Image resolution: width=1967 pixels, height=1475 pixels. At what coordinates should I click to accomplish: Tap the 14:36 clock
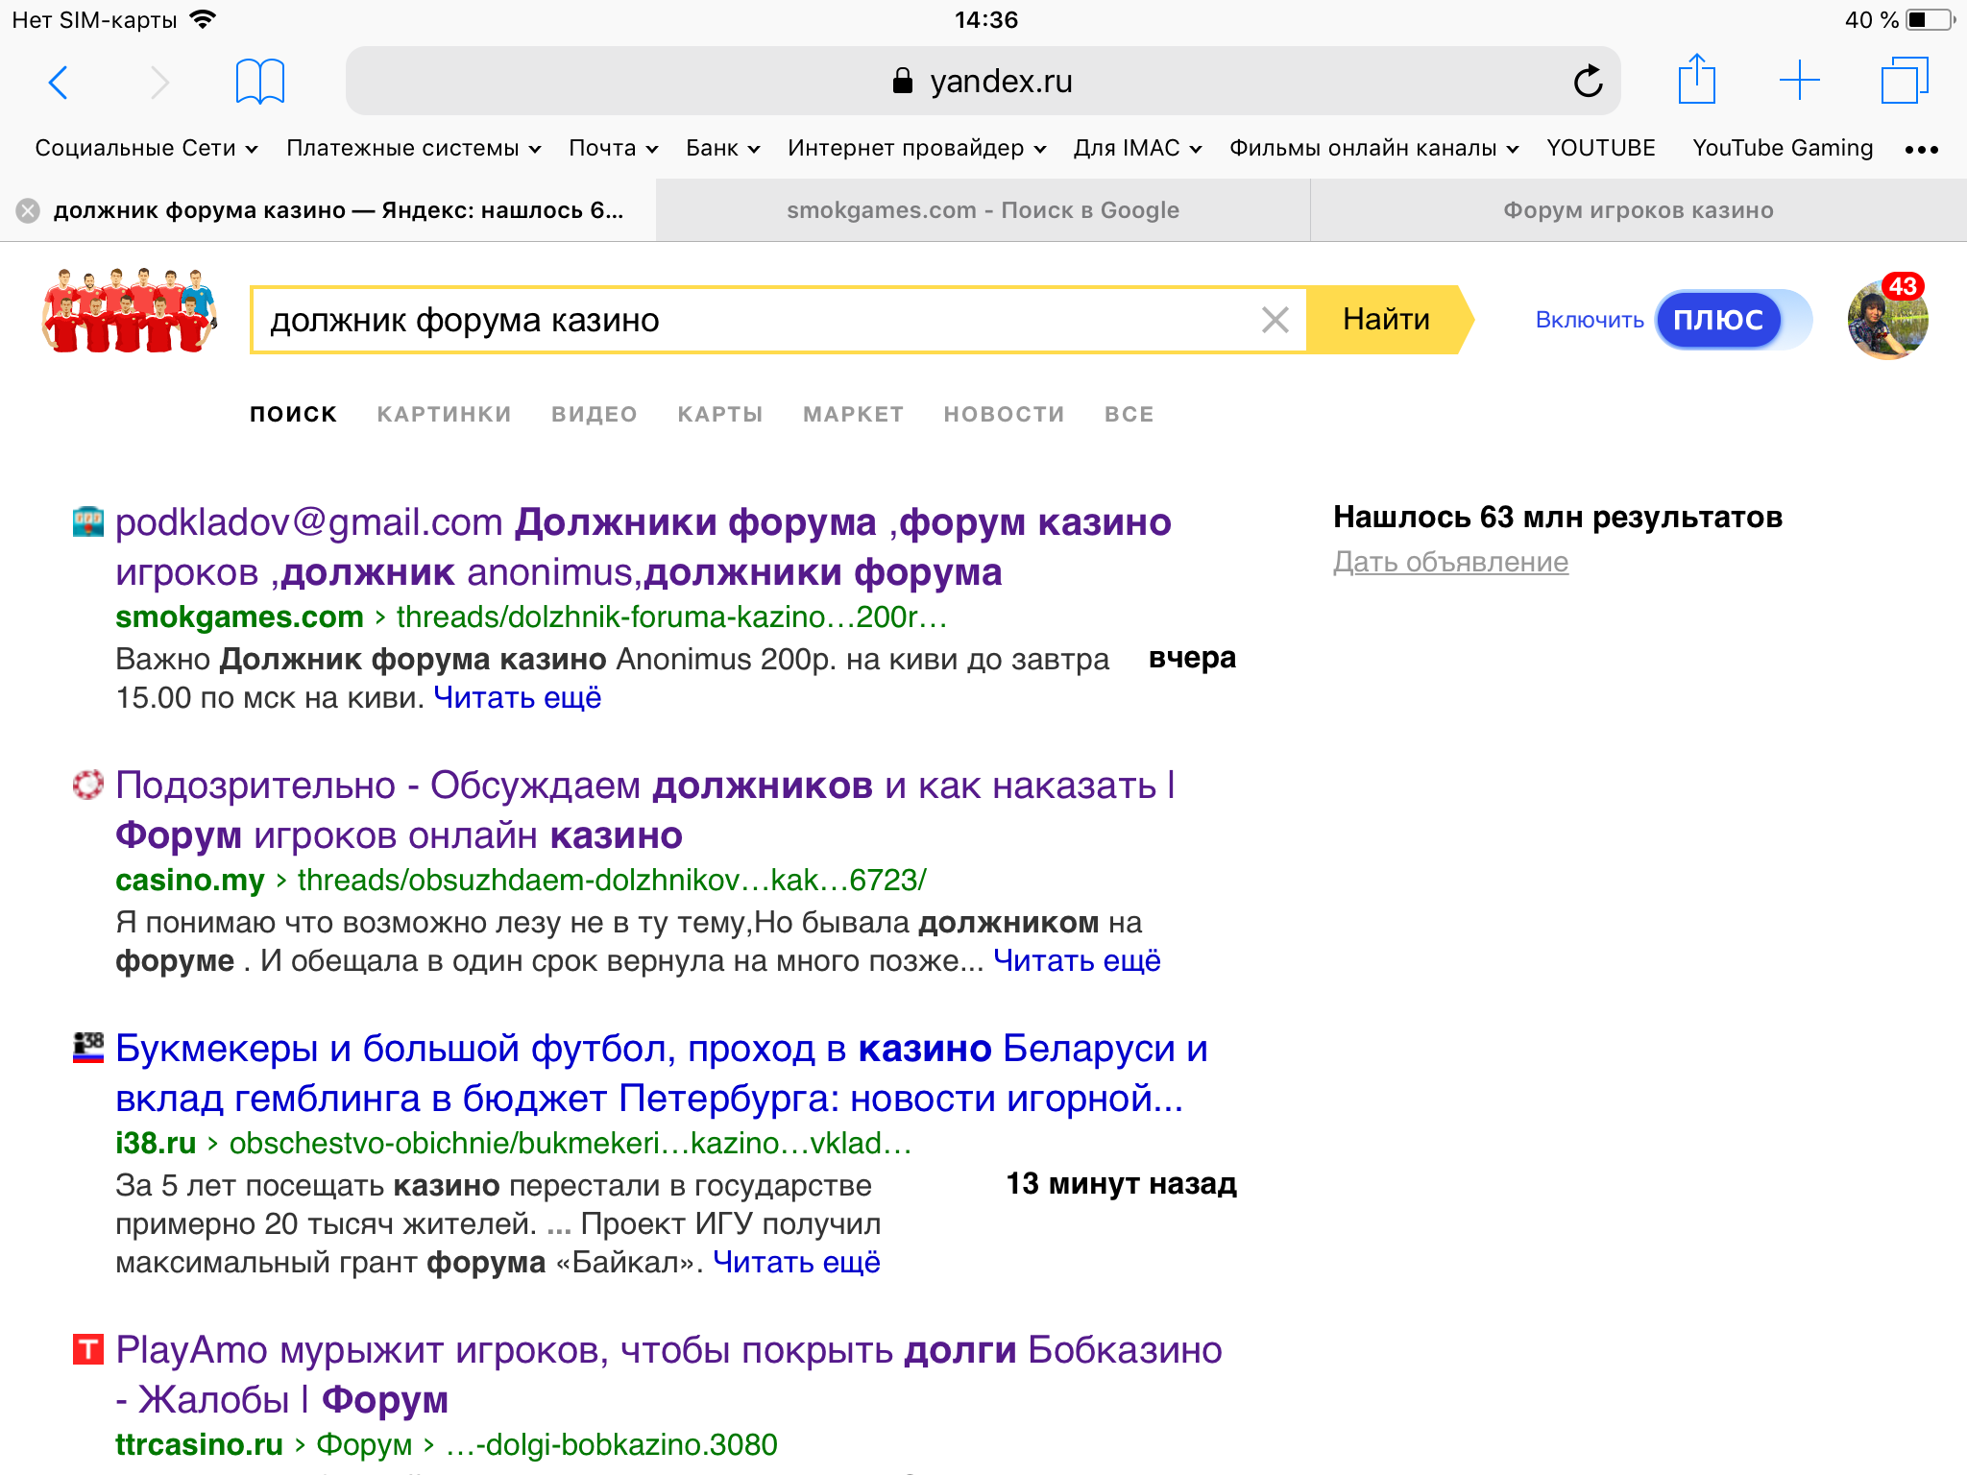tap(985, 19)
